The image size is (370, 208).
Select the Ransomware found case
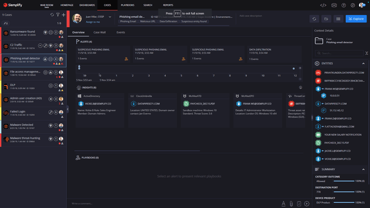click(x=34, y=34)
